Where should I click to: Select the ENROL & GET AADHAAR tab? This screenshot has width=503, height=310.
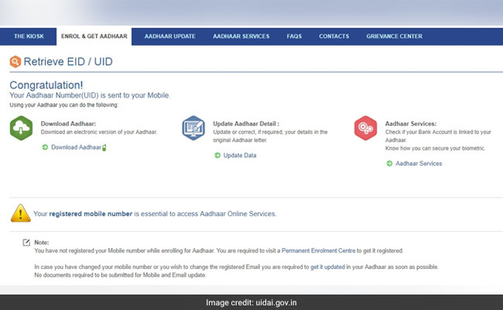94,36
